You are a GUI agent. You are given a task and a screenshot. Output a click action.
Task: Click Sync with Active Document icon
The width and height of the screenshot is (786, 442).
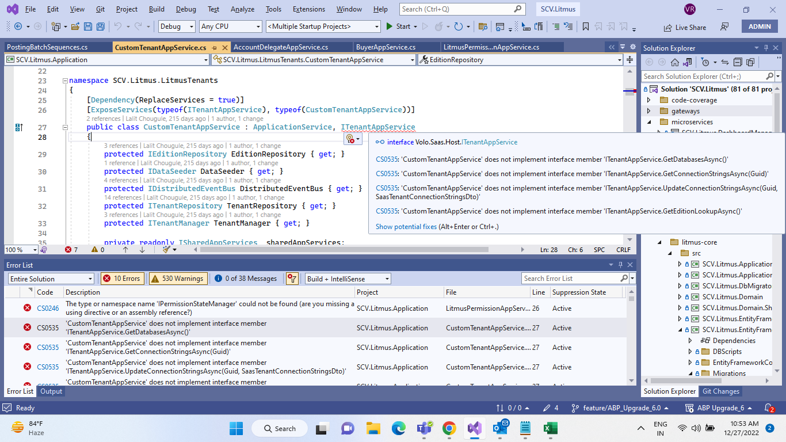pos(725,62)
